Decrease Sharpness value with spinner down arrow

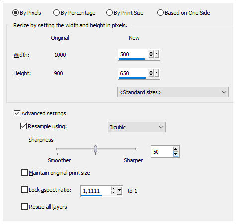click(x=176, y=154)
